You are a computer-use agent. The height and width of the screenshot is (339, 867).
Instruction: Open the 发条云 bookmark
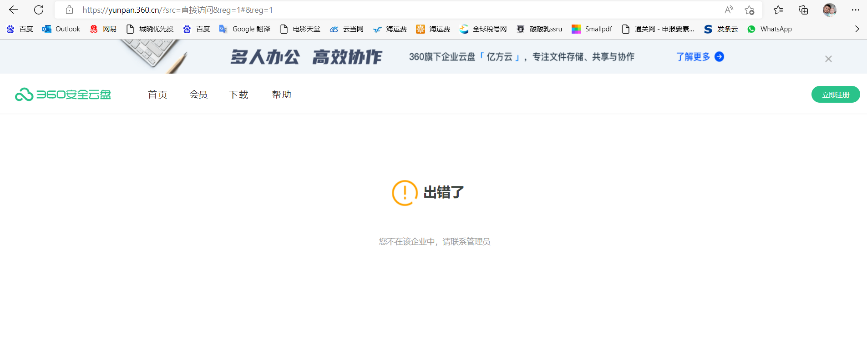pos(721,29)
